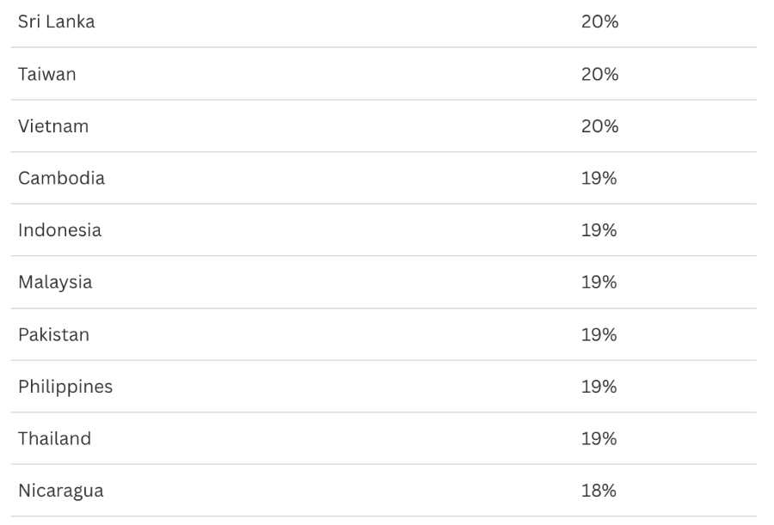Select the Vietnam row label
This screenshot has width=774, height=525.
[x=53, y=126]
